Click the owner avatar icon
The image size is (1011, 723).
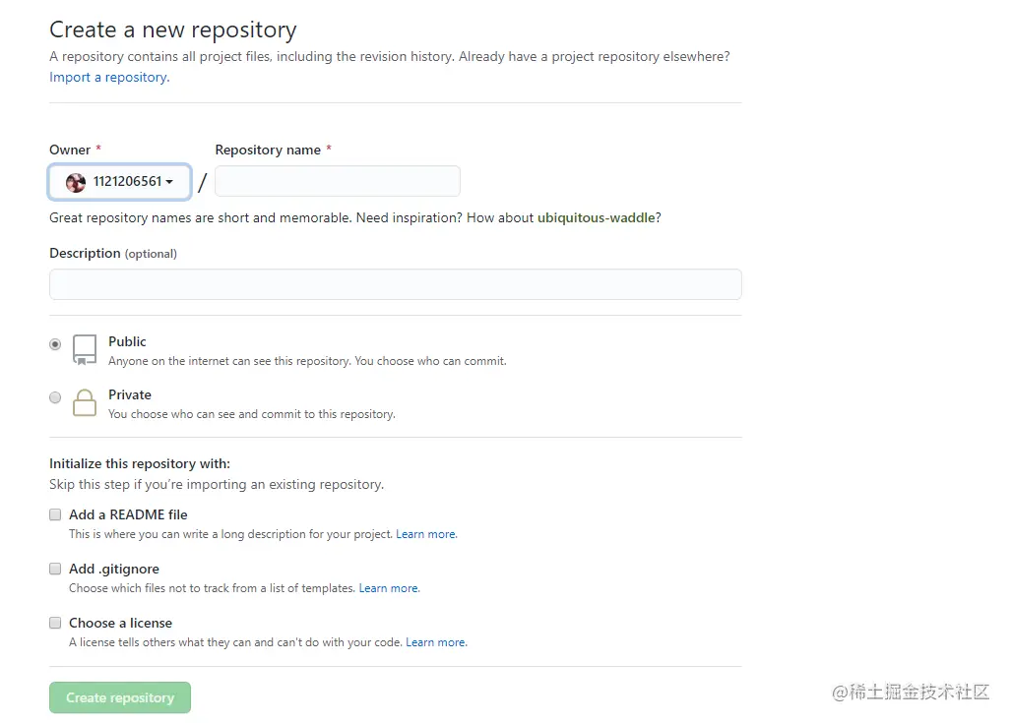pos(76,182)
